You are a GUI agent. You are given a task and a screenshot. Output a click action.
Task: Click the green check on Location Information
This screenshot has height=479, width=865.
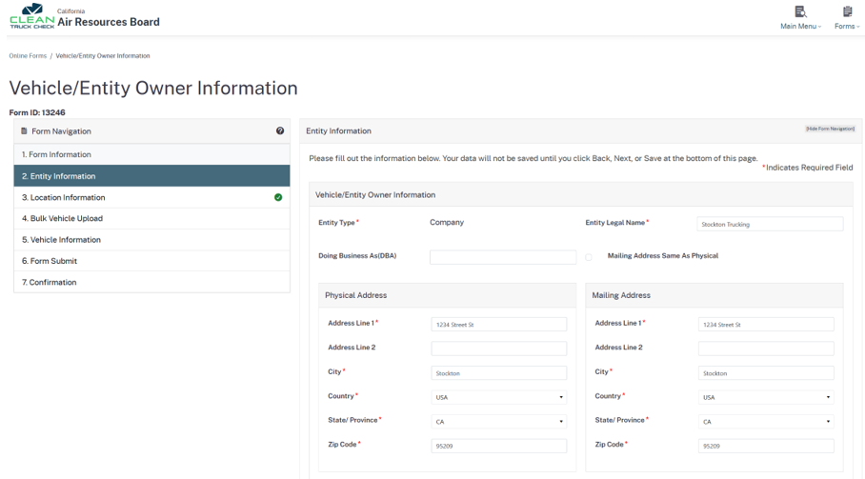278,197
